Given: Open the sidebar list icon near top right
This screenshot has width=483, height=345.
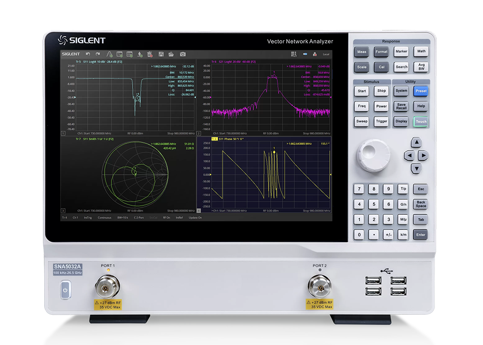Looking at the screenshot, I should pyautogui.click(x=293, y=54).
